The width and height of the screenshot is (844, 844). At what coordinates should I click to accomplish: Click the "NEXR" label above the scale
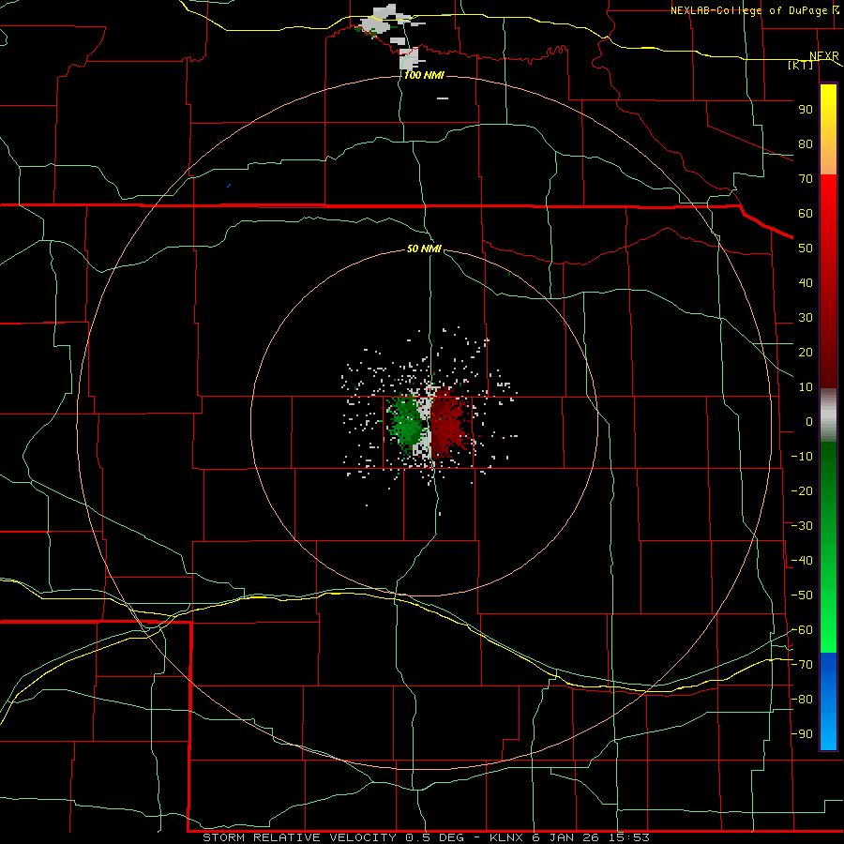click(x=824, y=56)
